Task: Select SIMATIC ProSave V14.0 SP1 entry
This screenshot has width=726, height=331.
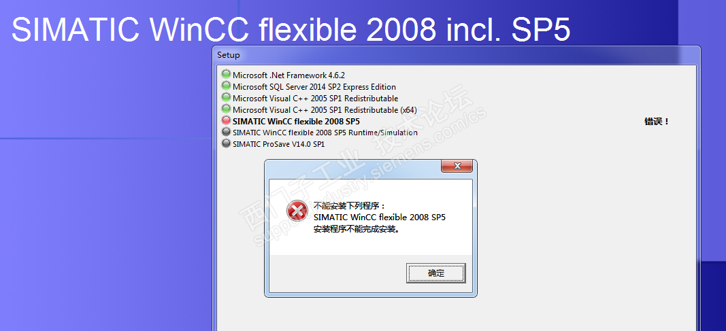Action: pyautogui.click(x=279, y=144)
